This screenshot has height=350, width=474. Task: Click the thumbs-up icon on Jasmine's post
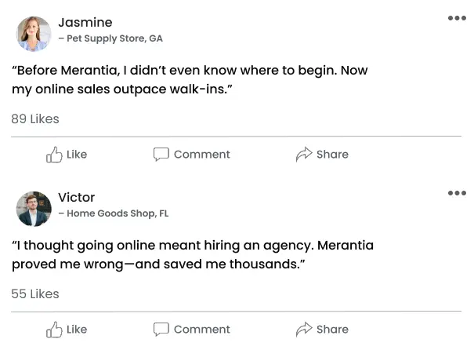(54, 155)
